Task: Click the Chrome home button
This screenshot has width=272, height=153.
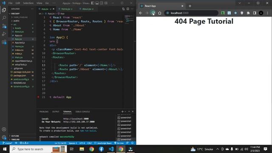Action: [160, 13]
